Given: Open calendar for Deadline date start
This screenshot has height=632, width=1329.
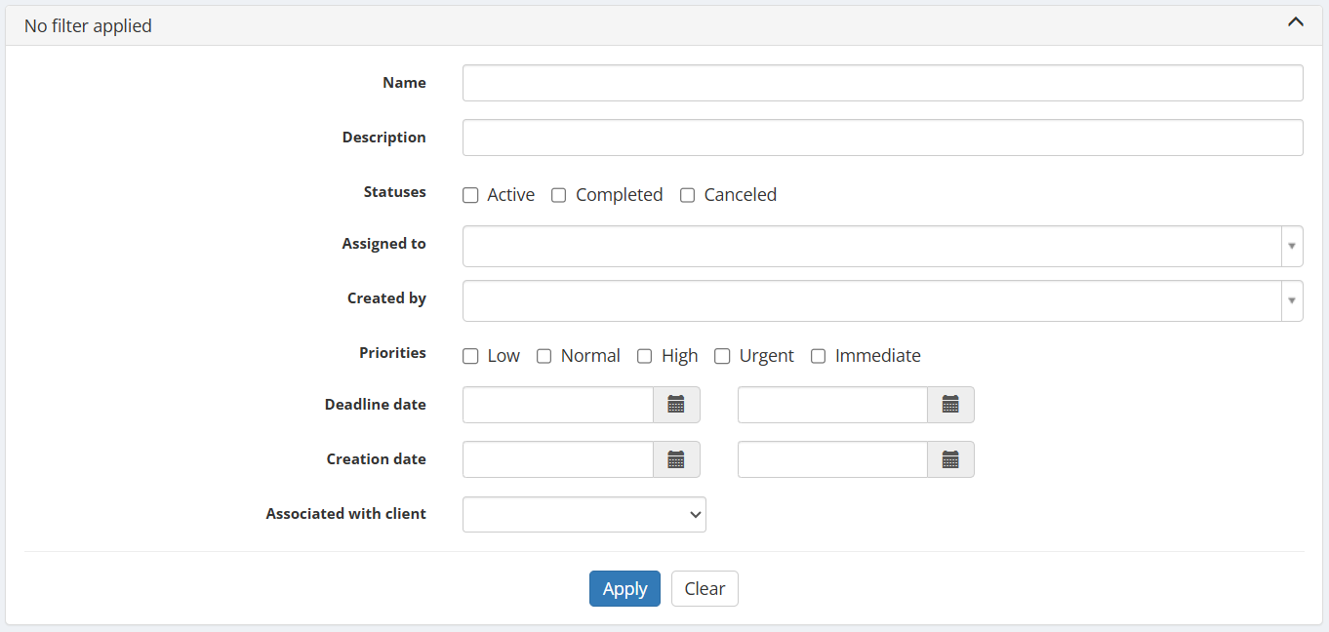Looking at the screenshot, I should pyautogui.click(x=676, y=405).
